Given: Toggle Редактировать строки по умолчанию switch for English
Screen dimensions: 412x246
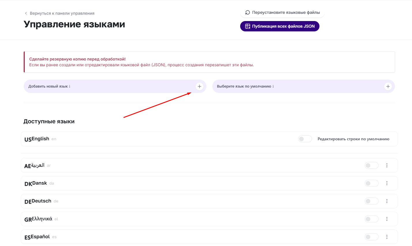Looking at the screenshot, I should pos(305,139).
